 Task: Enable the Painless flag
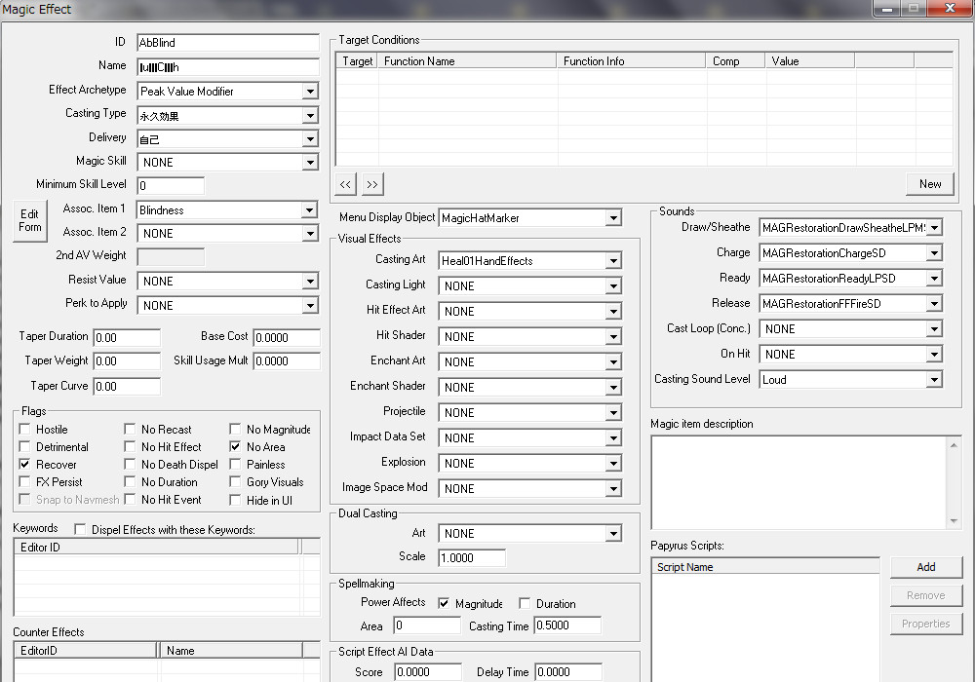[235, 464]
